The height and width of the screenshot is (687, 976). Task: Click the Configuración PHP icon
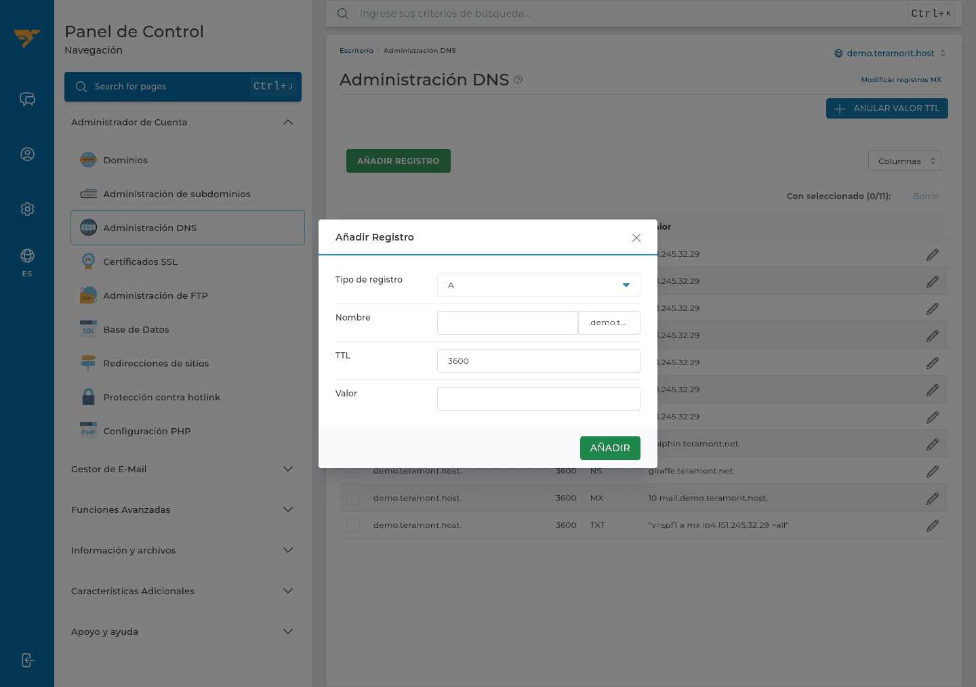(88, 431)
